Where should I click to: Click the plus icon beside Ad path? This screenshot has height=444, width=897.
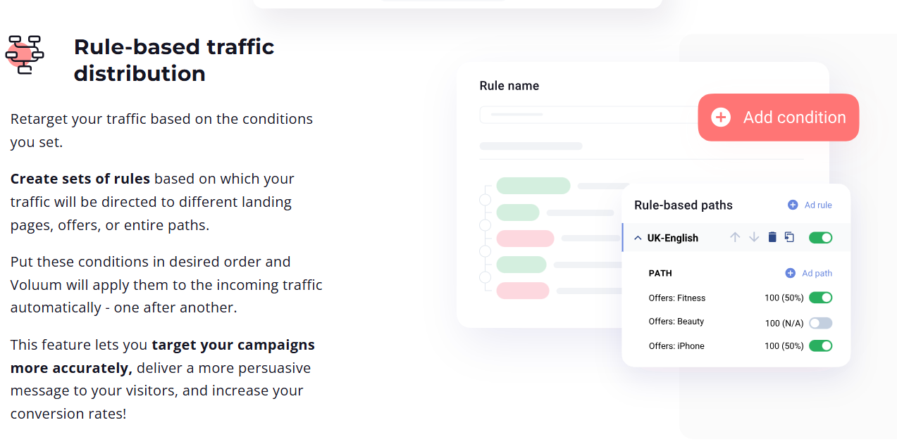coord(790,273)
